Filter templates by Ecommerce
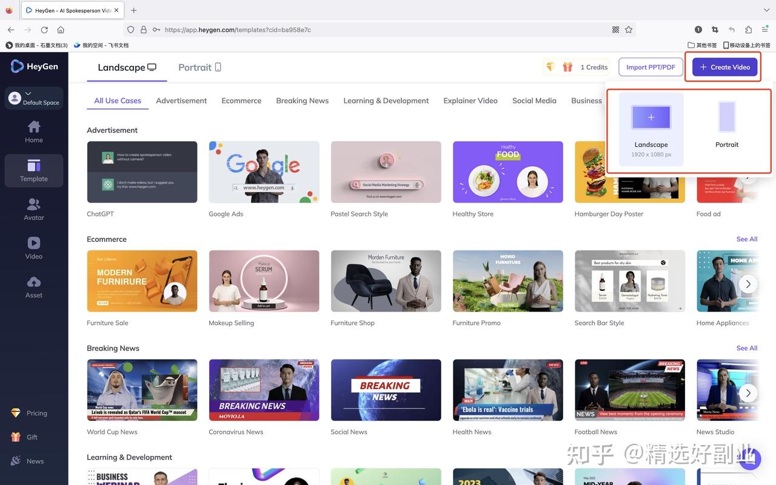Screen dimensions: 776x485 pyautogui.click(x=241, y=101)
